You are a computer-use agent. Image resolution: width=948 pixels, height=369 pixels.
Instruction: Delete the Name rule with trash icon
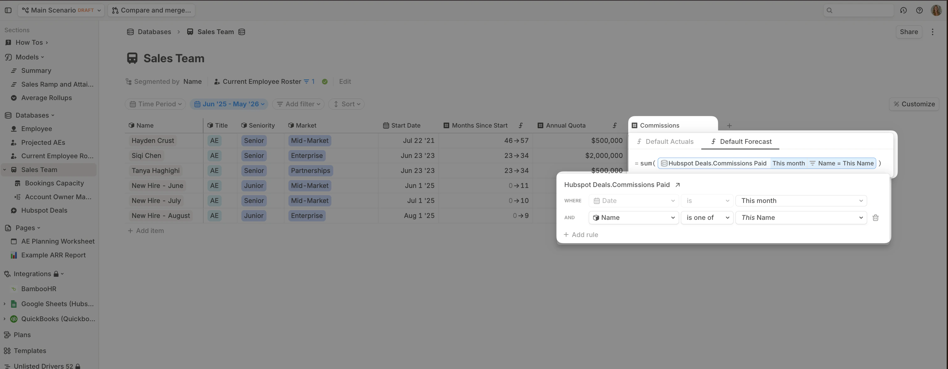pos(876,218)
